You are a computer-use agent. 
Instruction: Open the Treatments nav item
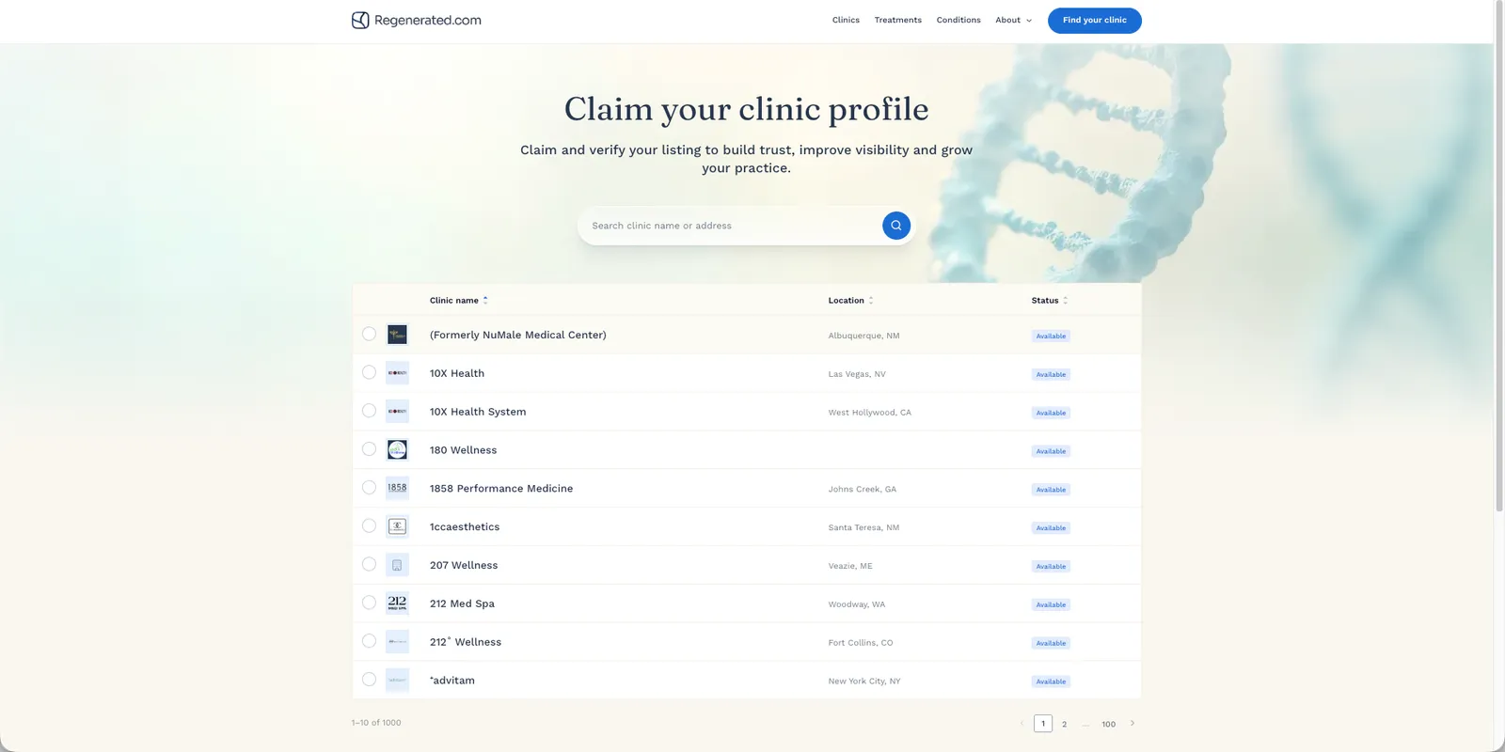pos(897,20)
